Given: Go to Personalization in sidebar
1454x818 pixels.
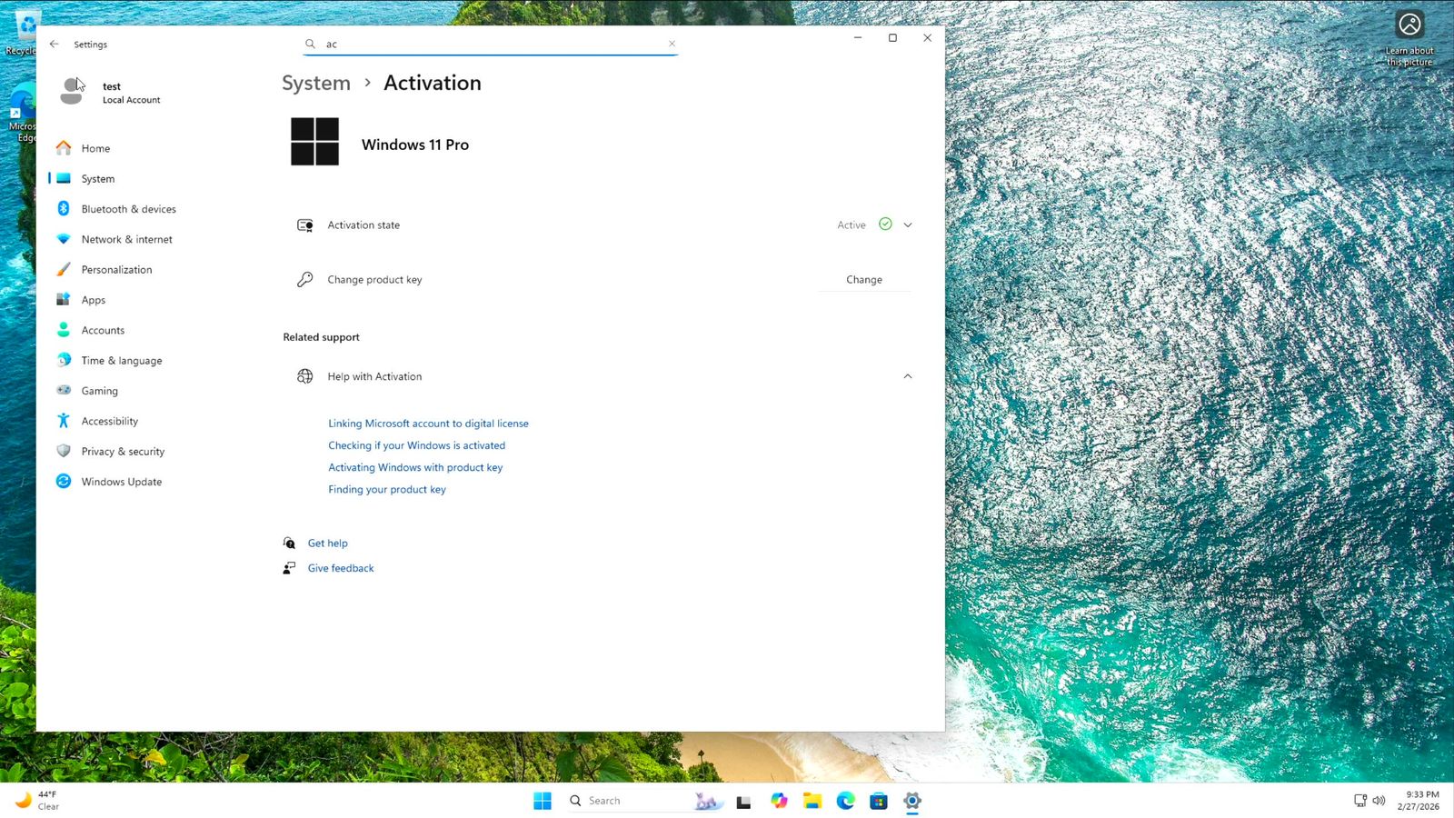Looking at the screenshot, I should click(116, 270).
